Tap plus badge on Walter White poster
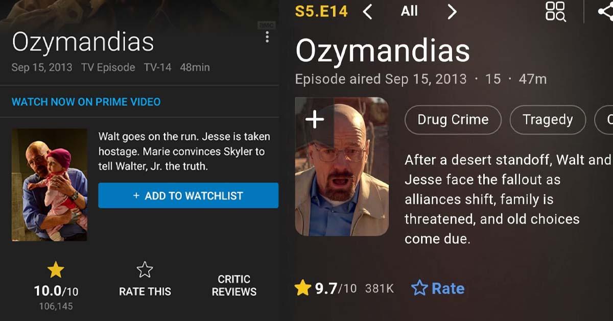This screenshot has width=613, height=321. point(314,119)
